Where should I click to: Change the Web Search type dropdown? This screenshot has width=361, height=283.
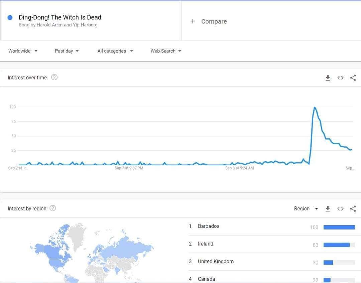(166, 51)
